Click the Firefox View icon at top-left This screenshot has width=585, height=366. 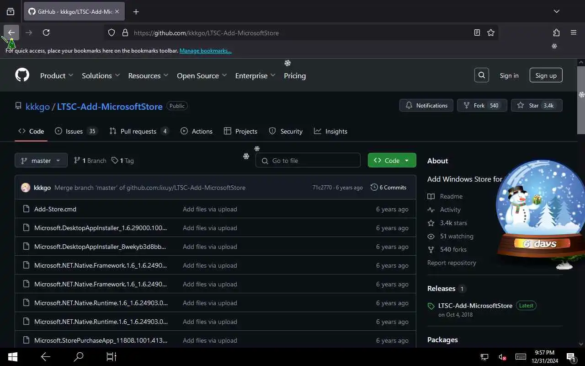(11, 11)
